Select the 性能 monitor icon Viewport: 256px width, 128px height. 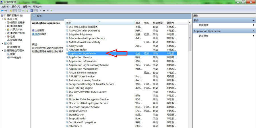click(x=8, y=37)
